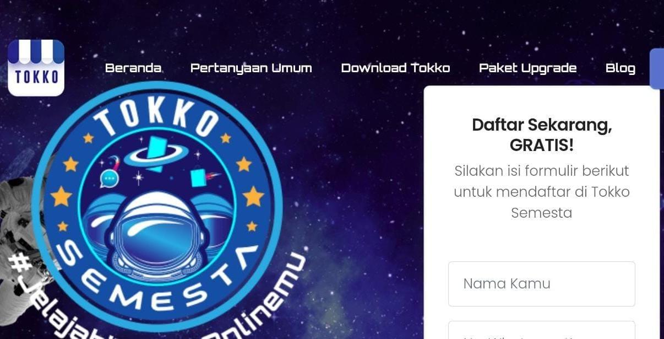Click the large left-side gold star on badge

click(61, 196)
